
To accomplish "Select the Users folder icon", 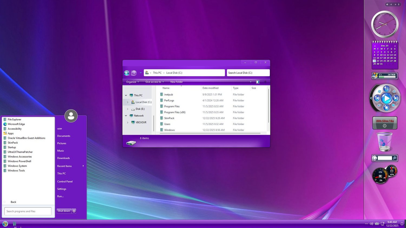I will pyautogui.click(x=162, y=124).
